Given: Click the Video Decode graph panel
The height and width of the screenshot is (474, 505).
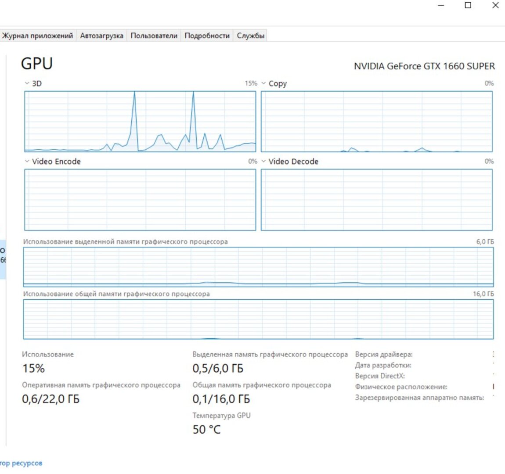Looking at the screenshot, I should click(376, 200).
